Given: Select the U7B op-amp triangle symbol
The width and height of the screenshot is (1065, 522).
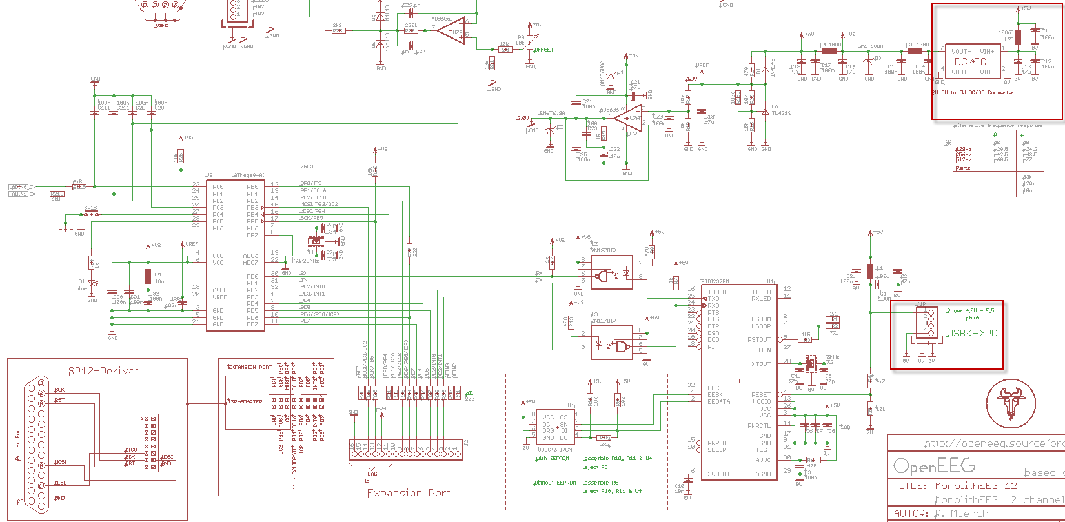Looking at the screenshot, I should pyautogui.click(x=451, y=30).
